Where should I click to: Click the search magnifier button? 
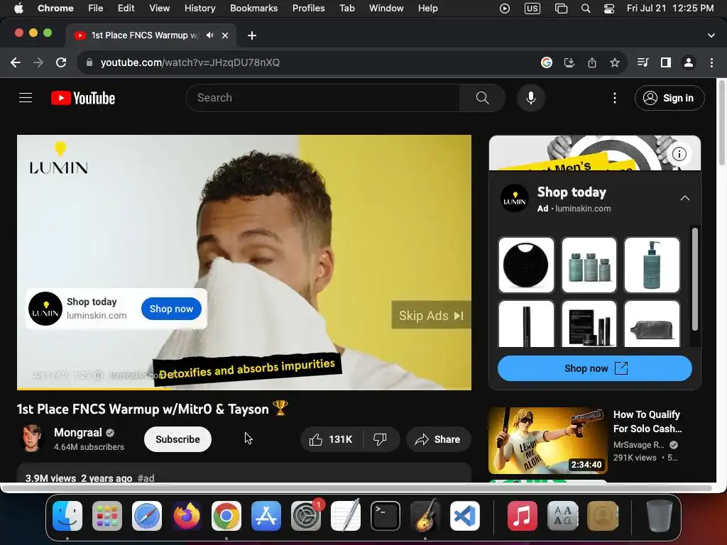[x=483, y=98]
